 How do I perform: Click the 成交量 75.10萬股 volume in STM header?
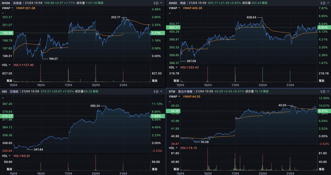pos(257,92)
